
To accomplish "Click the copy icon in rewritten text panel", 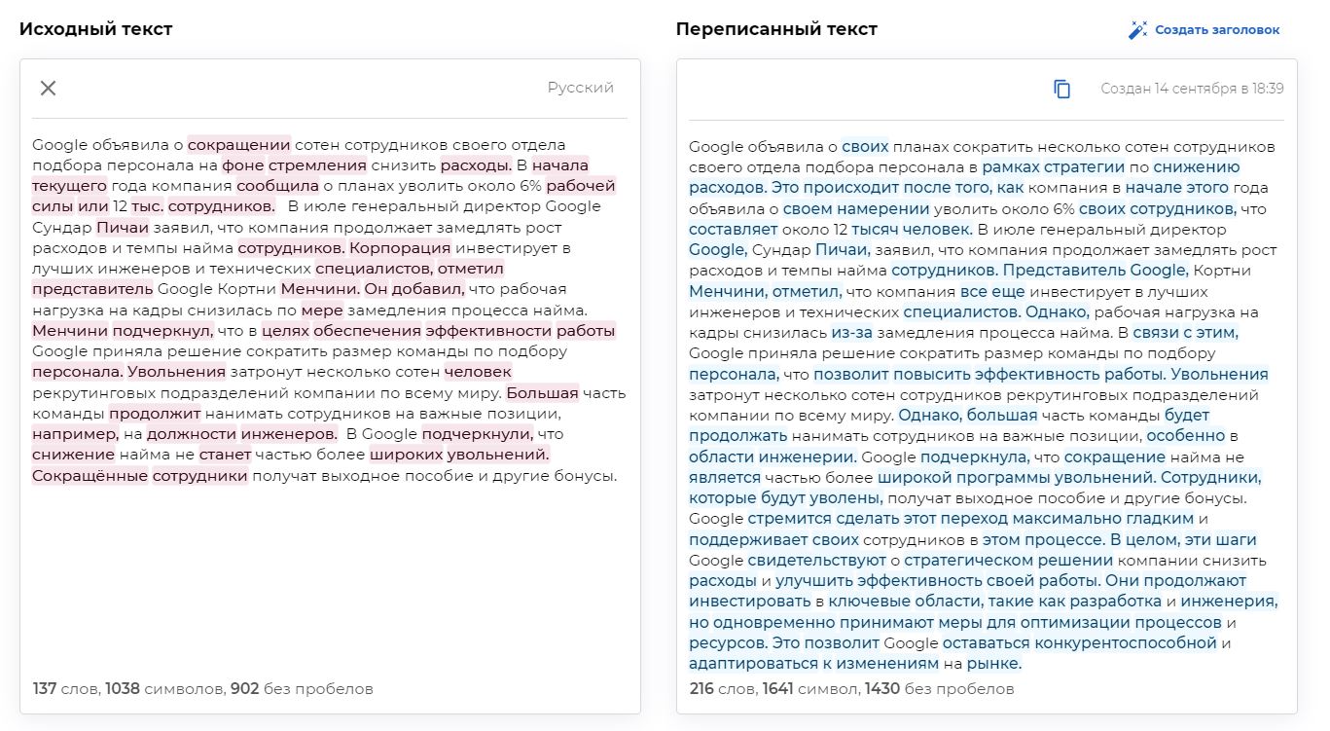I will tap(1061, 89).
